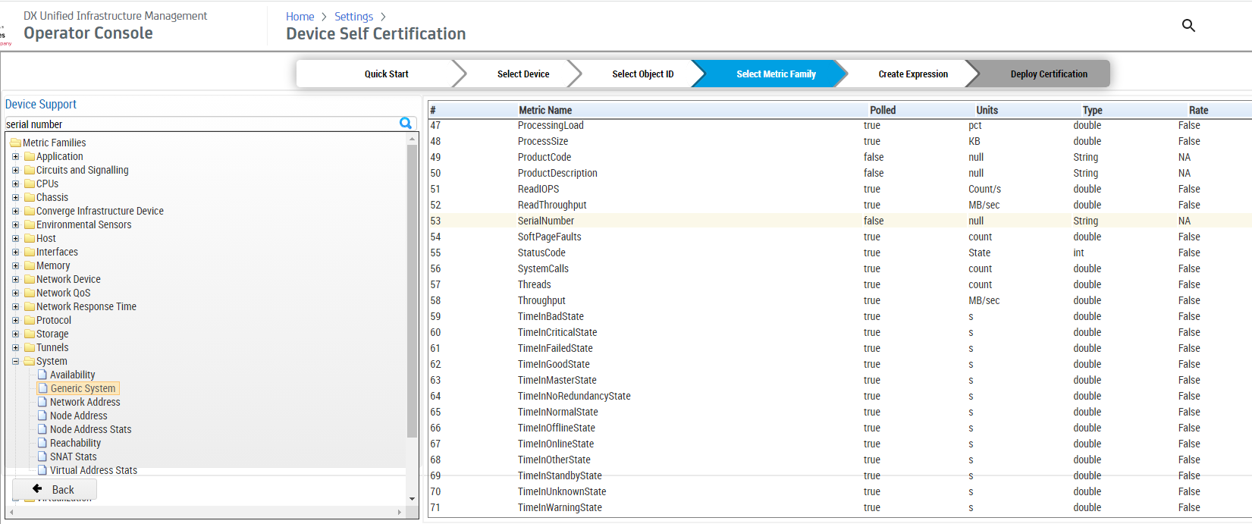The height and width of the screenshot is (524, 1252).
Task: Click the tree horizontal scroll right arrow
Action: 400,512
